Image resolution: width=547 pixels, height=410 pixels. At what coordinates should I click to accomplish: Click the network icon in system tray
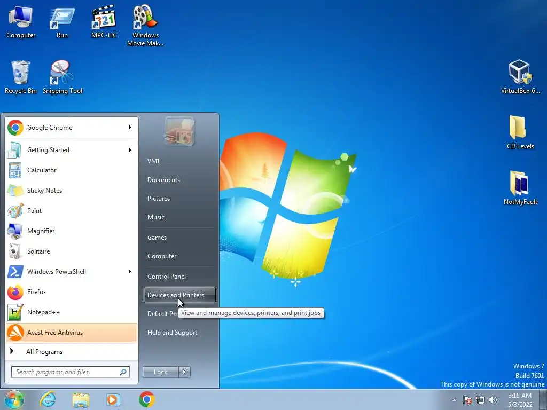click(480, 400)
